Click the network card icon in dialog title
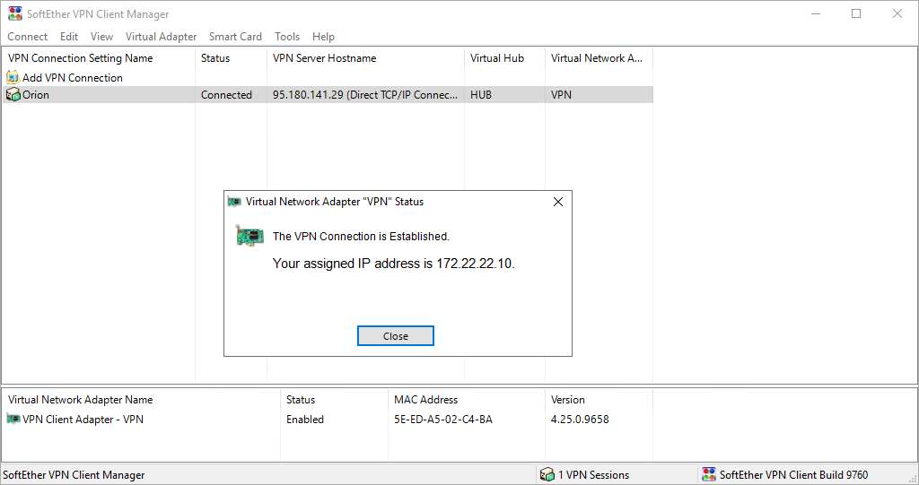Screen dimensions: 919x485 234,202
